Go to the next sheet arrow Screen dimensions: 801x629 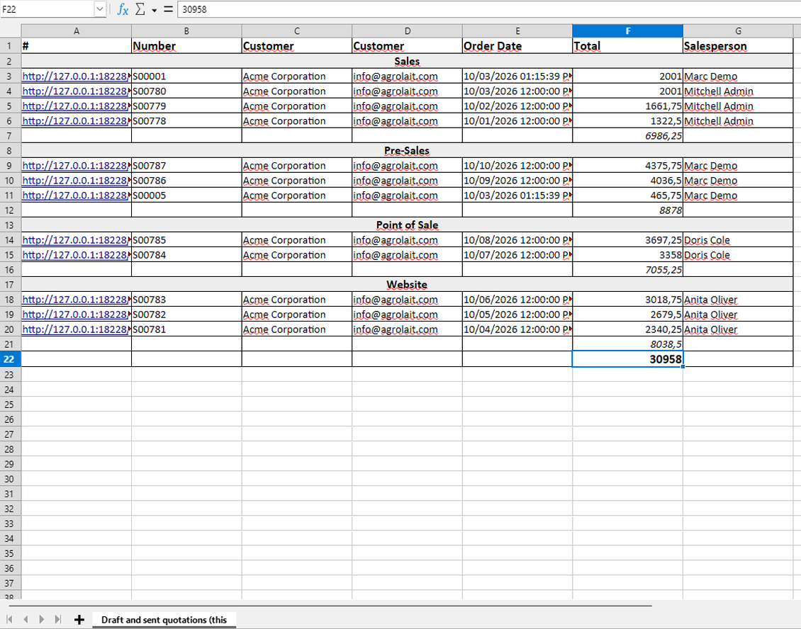42,619
